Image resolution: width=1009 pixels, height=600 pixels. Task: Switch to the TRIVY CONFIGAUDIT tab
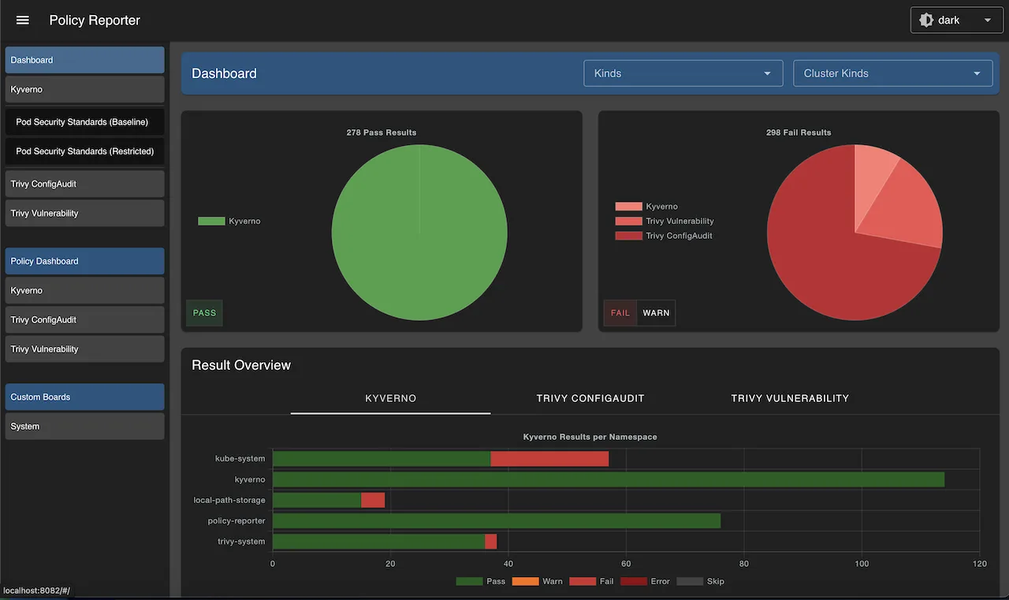point(590,398)
